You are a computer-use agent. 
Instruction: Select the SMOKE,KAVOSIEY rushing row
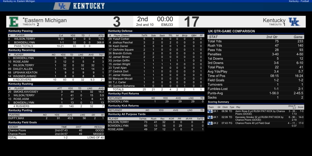point(56,92)
